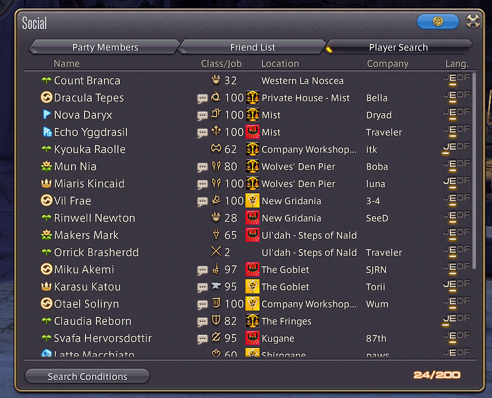This screenshot has height=398, width=492.
Task: Click the blue gold-coin button in title bar
Action: point(438,21)
